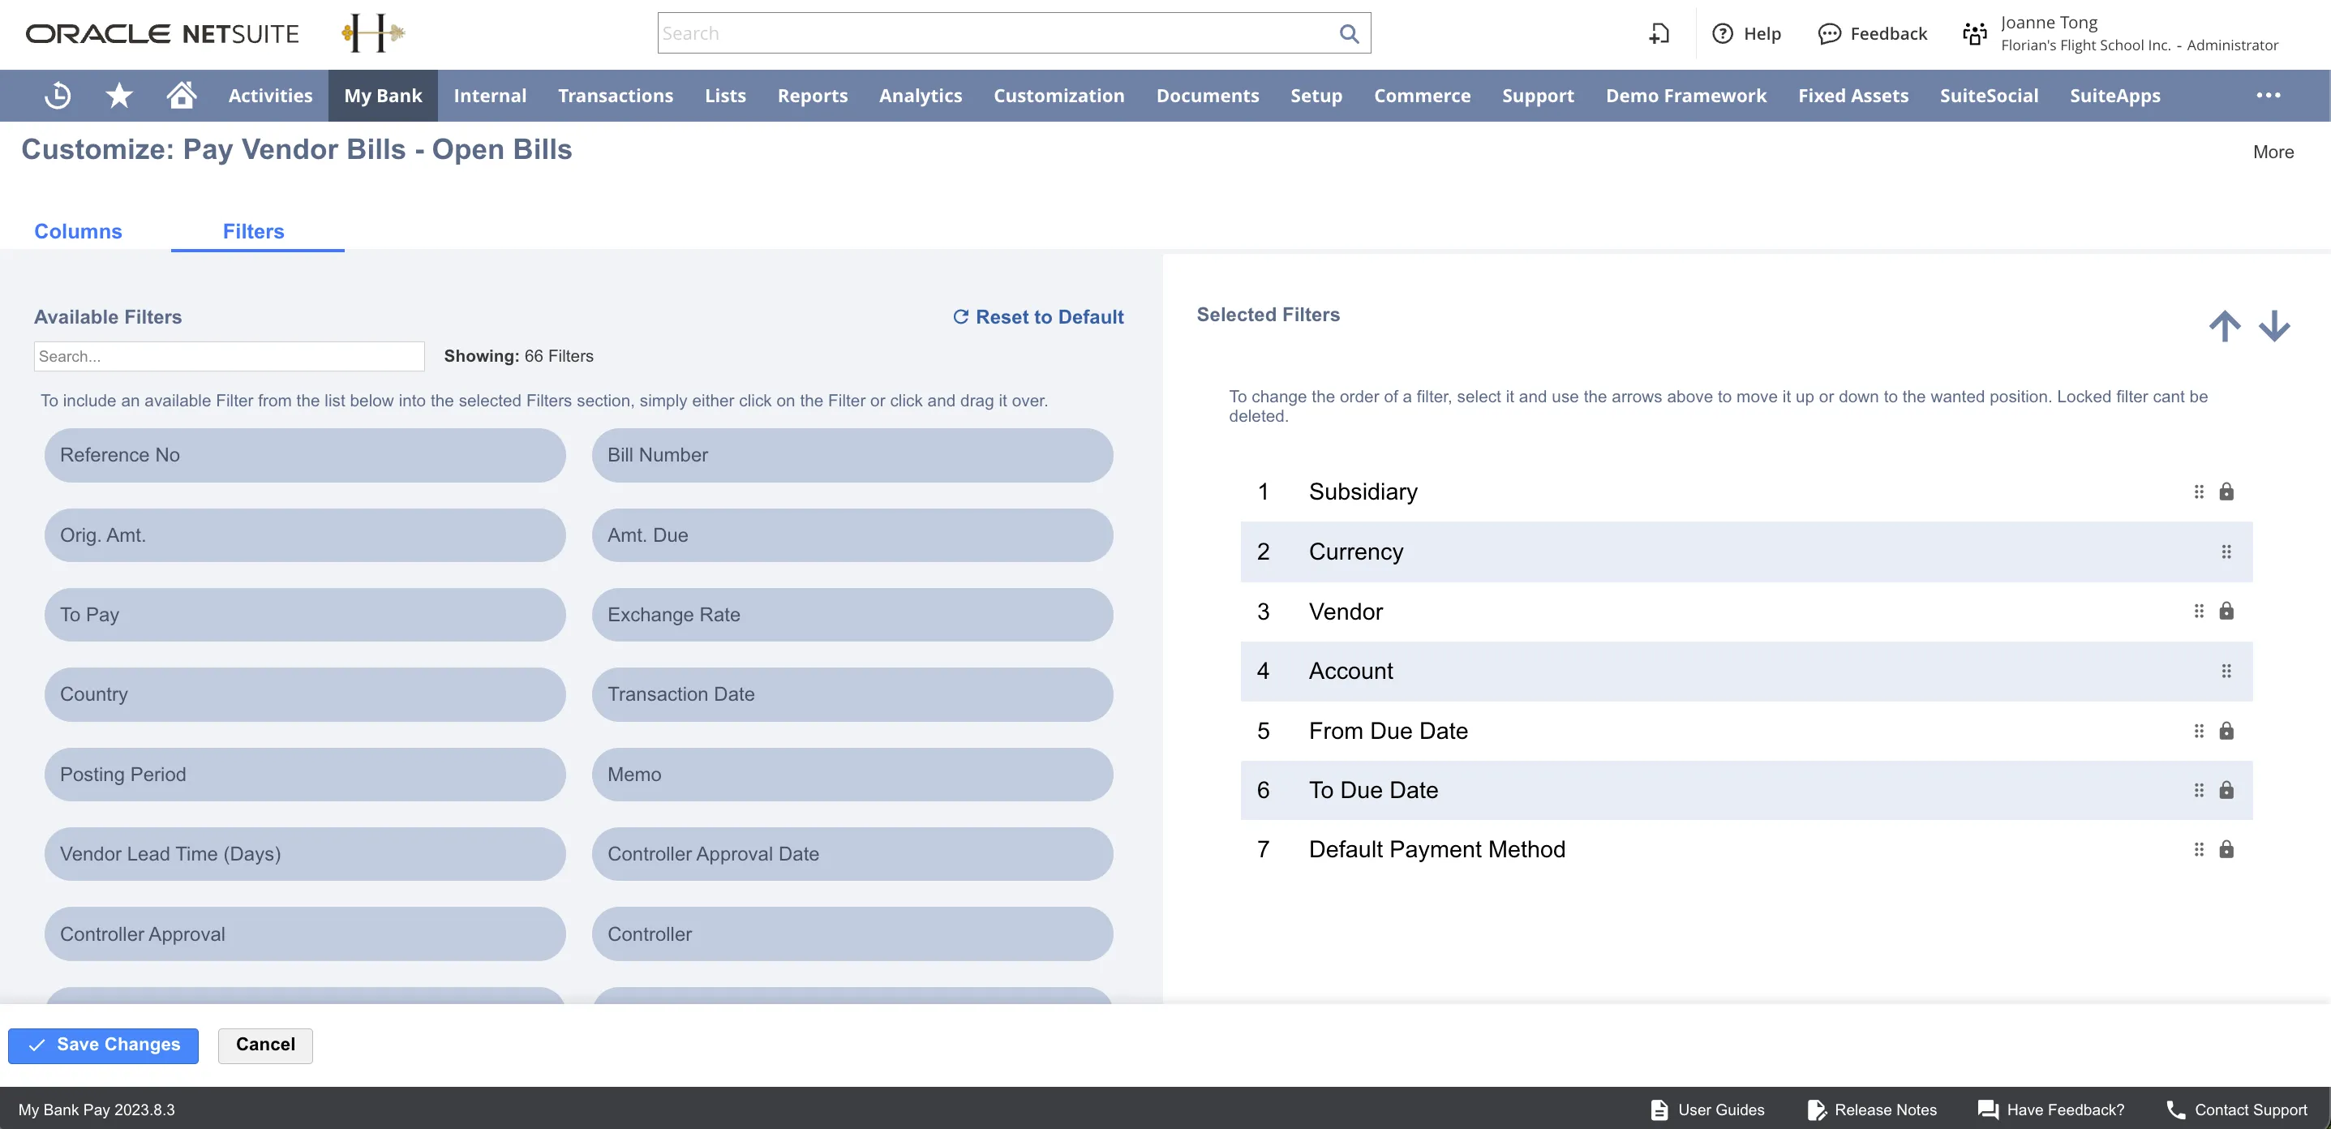
Task: Click the global search magnifier icon
Action: pyautogui.click(x=1348, y=33)
